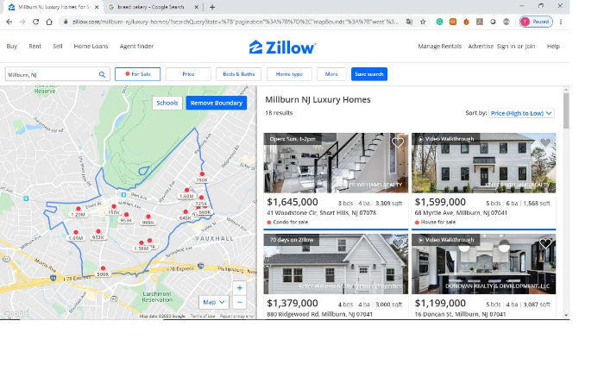Click the map Terms of Use link
This screenshot has height=390, width=604.
(x=203, y=316)
